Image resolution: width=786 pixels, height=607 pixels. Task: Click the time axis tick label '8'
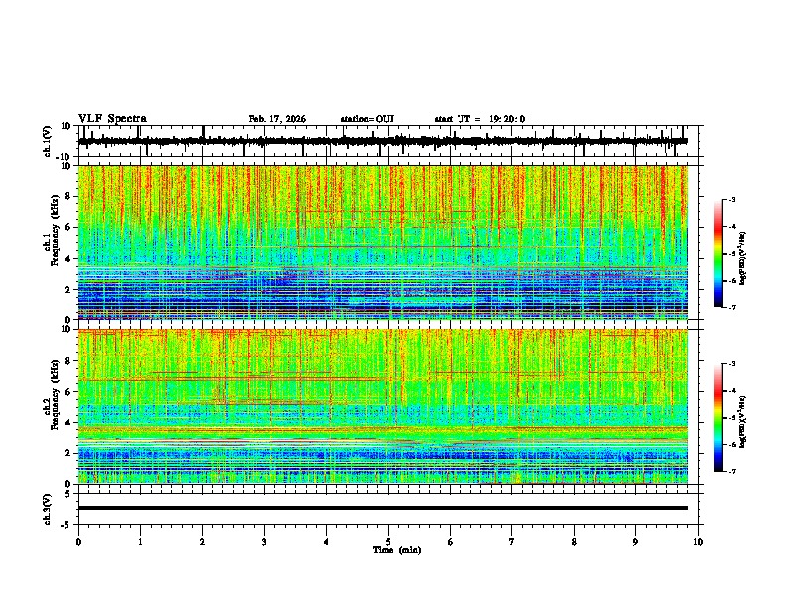[574, 542]
